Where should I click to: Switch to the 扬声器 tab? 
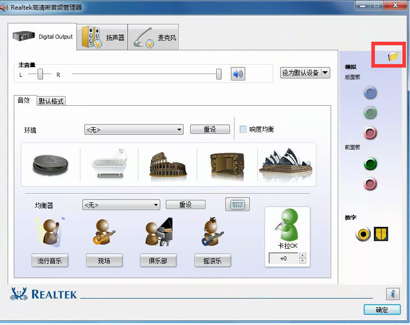pyautogui.click(x=102, y=38)
